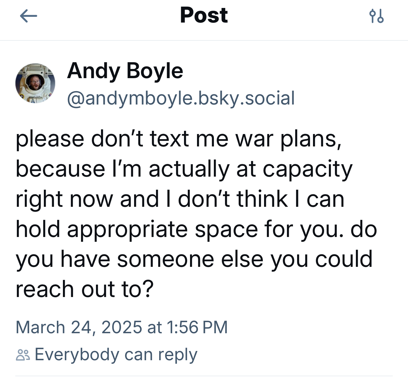Click the March 24, 2025 timestamp

point(122,327)
